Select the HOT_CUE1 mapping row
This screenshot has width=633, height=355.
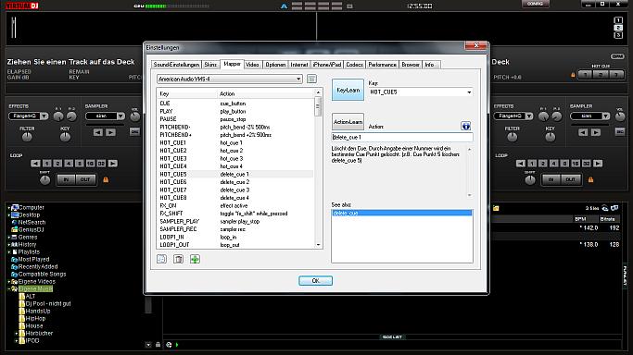[x=235, y=142]
